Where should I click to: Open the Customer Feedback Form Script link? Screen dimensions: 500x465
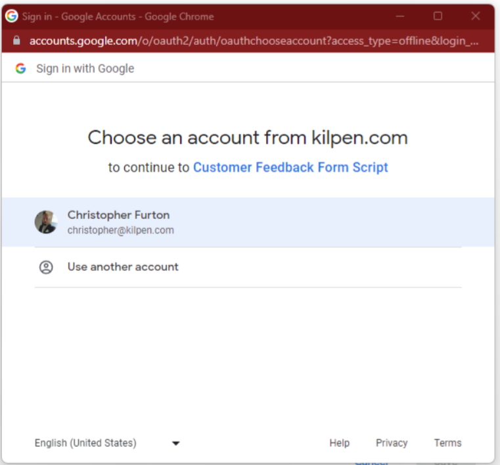point(290,167)
